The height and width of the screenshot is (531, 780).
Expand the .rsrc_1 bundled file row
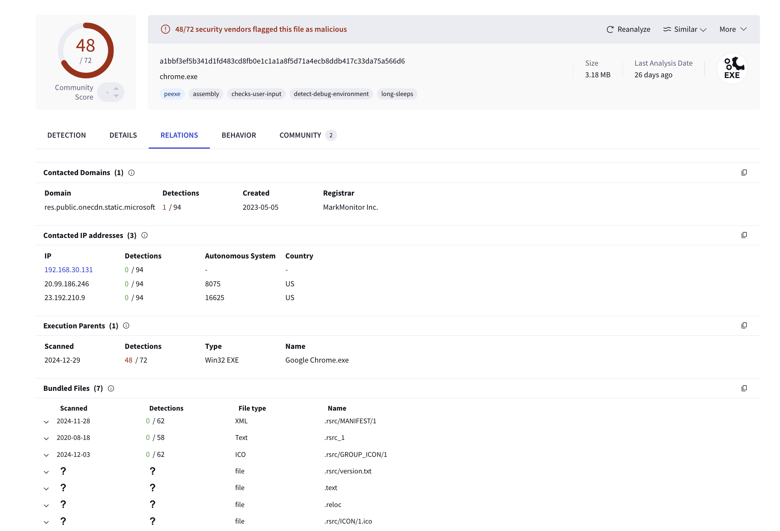click(x=46, y=438)
